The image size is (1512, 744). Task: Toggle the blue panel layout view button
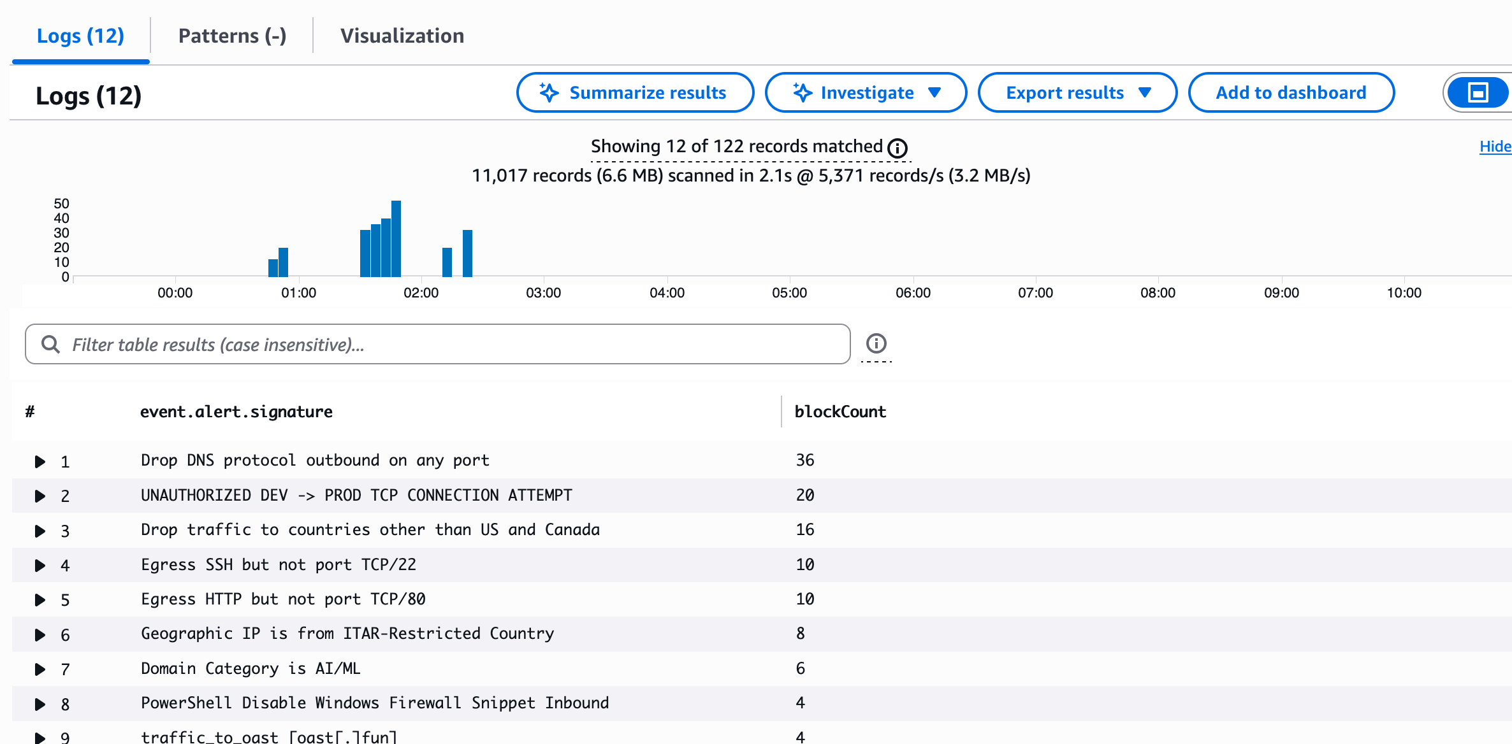coord(1478,93)
